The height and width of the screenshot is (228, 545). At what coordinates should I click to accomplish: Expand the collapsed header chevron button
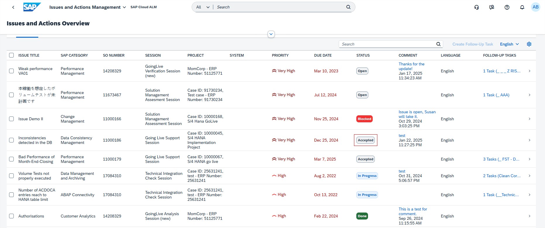pos(271,34)
